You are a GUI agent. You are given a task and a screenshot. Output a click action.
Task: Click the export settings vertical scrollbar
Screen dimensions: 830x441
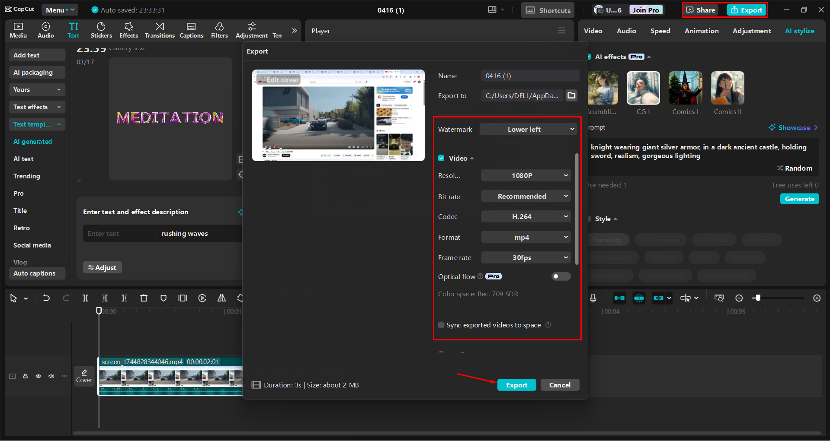pos(577,209)
